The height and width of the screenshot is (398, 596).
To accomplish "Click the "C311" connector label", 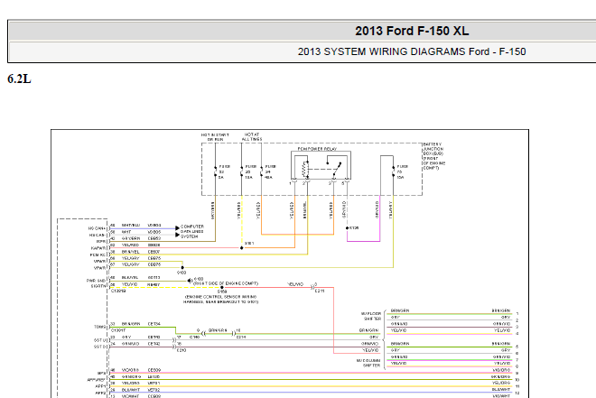I will 320,291.
